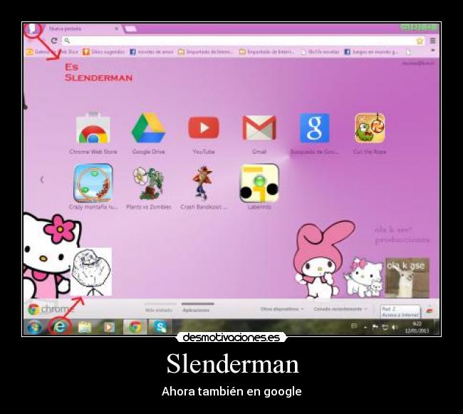
Task: Switch to Chrome in the taskbar
Action: click(135, 327)
